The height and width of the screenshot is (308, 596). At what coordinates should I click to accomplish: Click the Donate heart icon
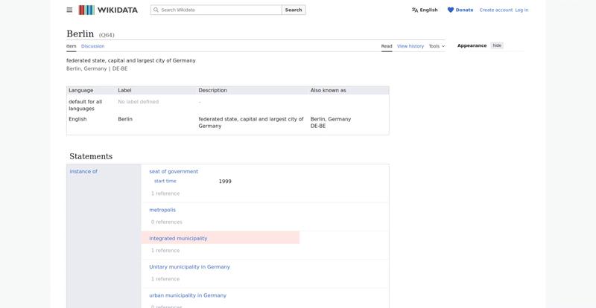pyautogui.click(x=451, y=10)
